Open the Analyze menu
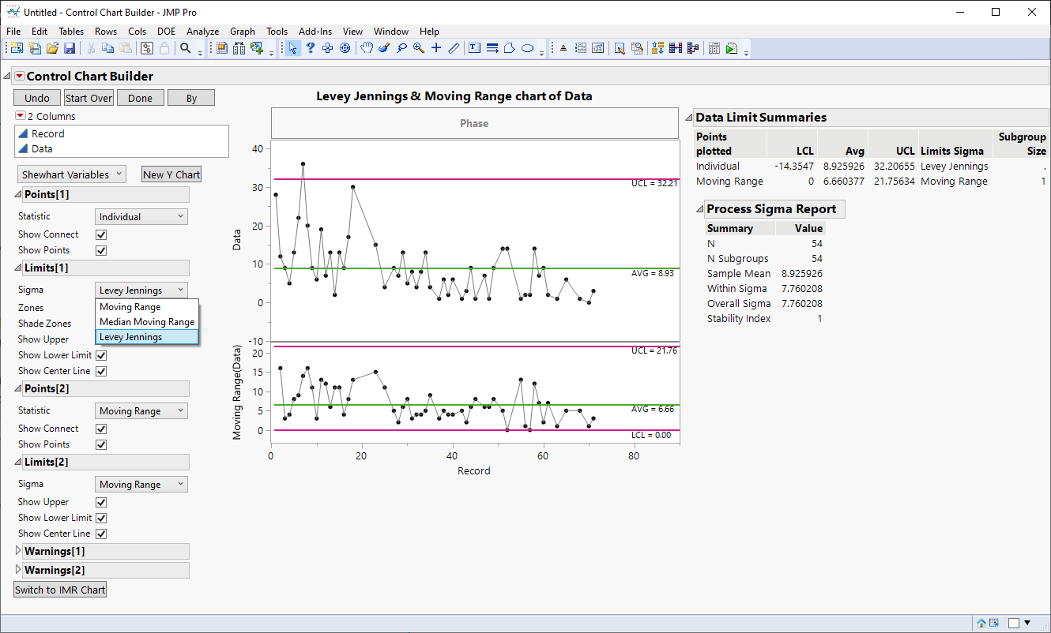1051x633 pixels. [x=202, y=32]
